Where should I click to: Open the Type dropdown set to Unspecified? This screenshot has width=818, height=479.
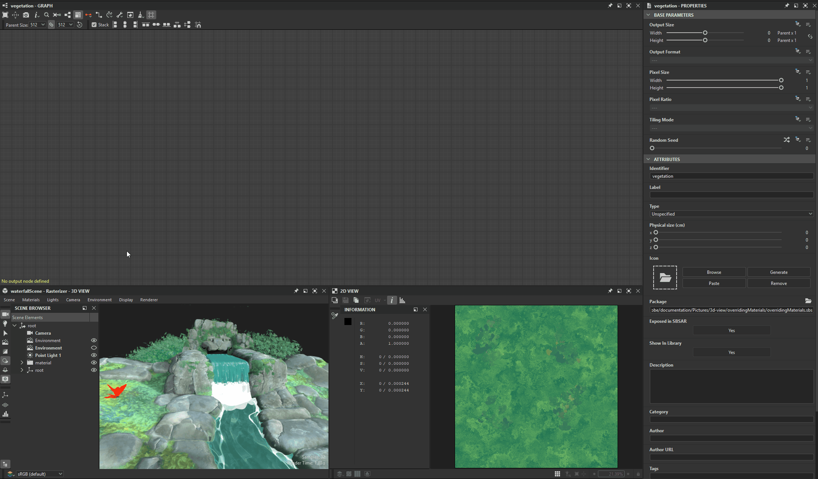731,214
